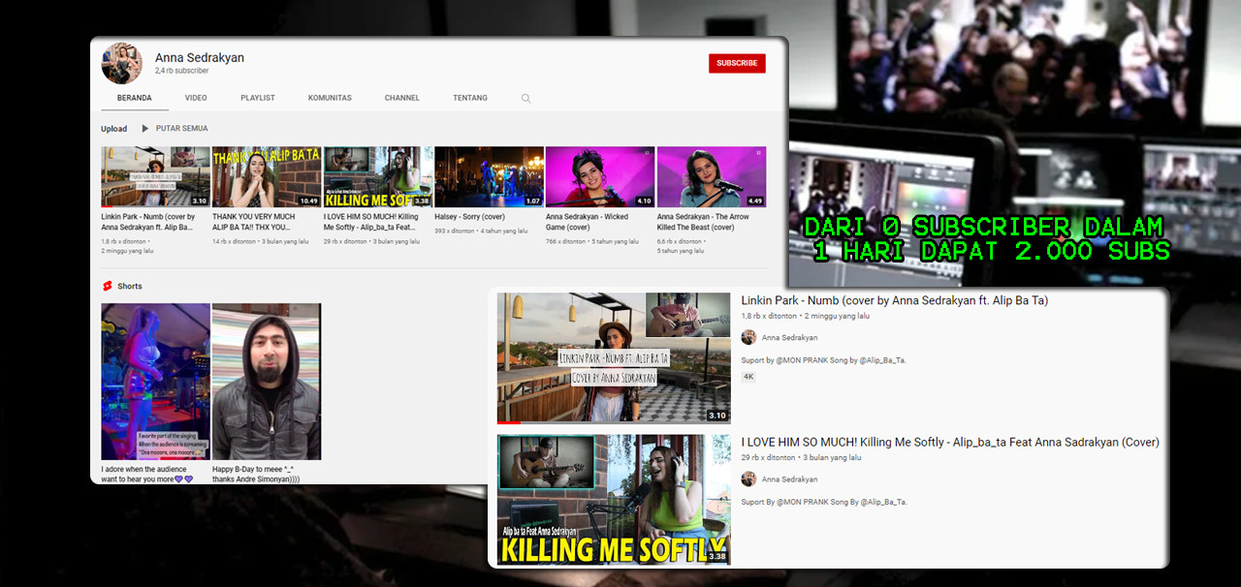Open the Beranda tab
This screenshot has height=587, width=1241.
tap(135, 98)
